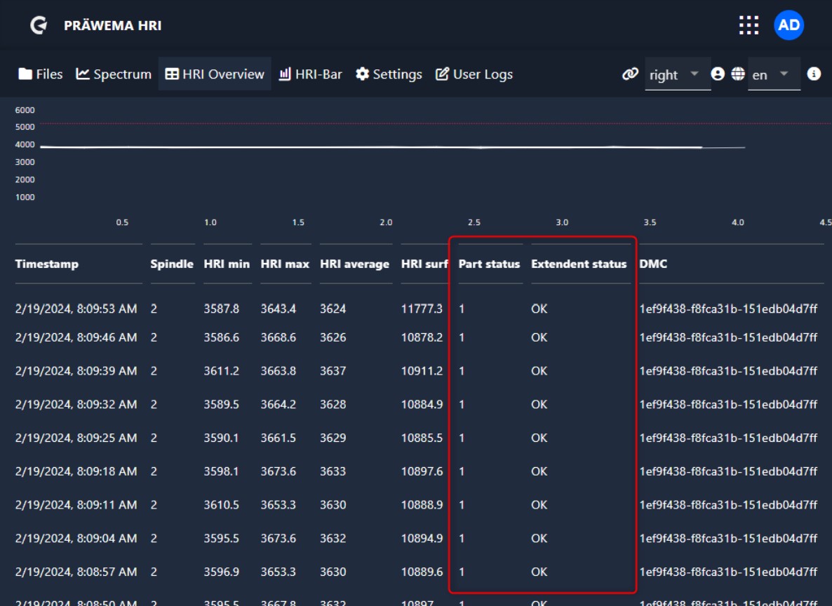Go to the User Logs tab

pos(474,74)
